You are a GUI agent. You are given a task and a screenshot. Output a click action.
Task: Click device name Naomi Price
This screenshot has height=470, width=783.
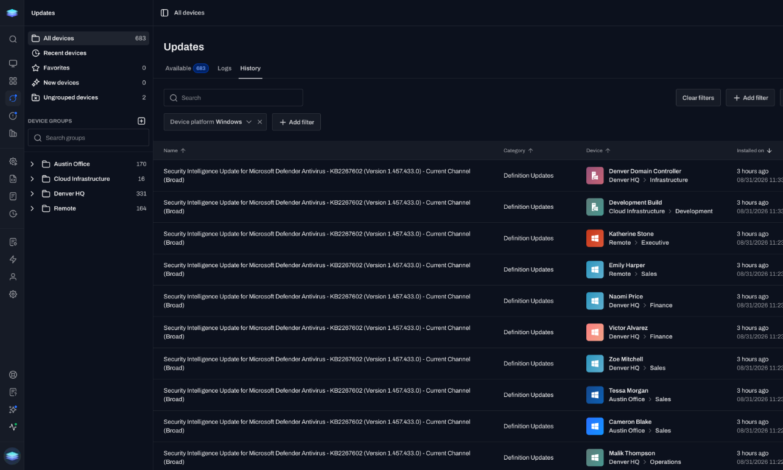tap(625, 296)
